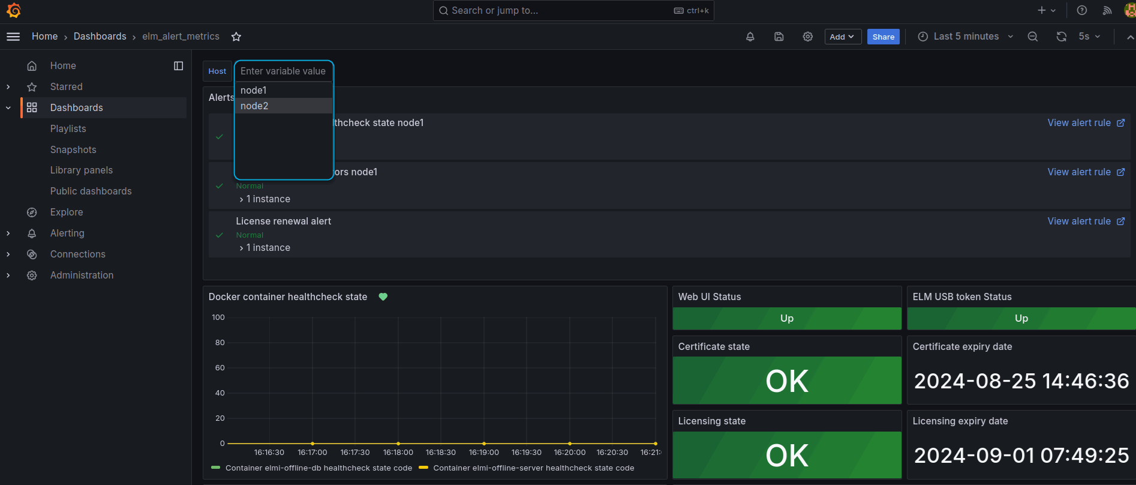Open Alerting in the sidebar
The image size is (1136, 485).
[67, 233]
